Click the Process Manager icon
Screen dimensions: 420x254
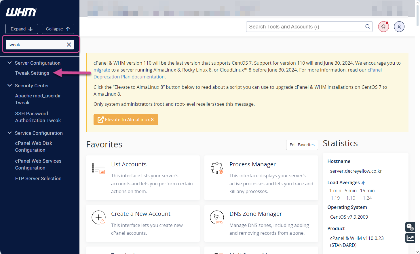[x=217, y=168]
